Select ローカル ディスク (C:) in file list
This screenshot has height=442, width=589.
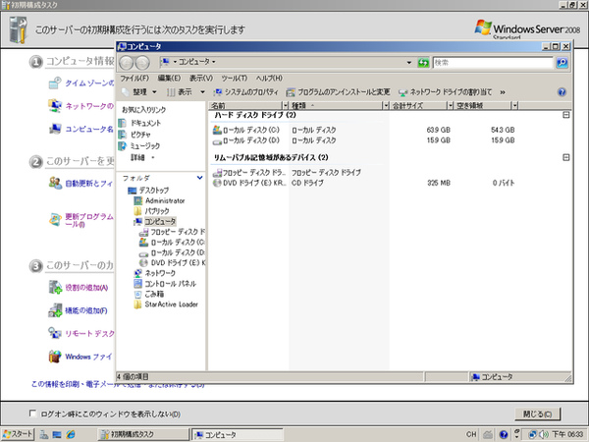pyautogui.click(x=246, y=130)
